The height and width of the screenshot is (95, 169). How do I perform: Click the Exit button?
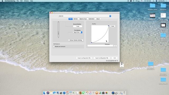pos(115,58)
